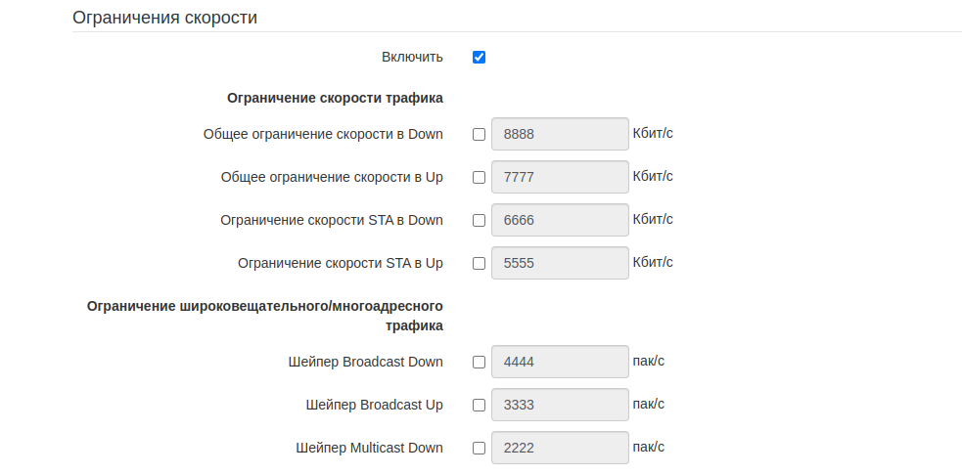Click the Ограничение скорости трафика subheading

pos(335,98)
